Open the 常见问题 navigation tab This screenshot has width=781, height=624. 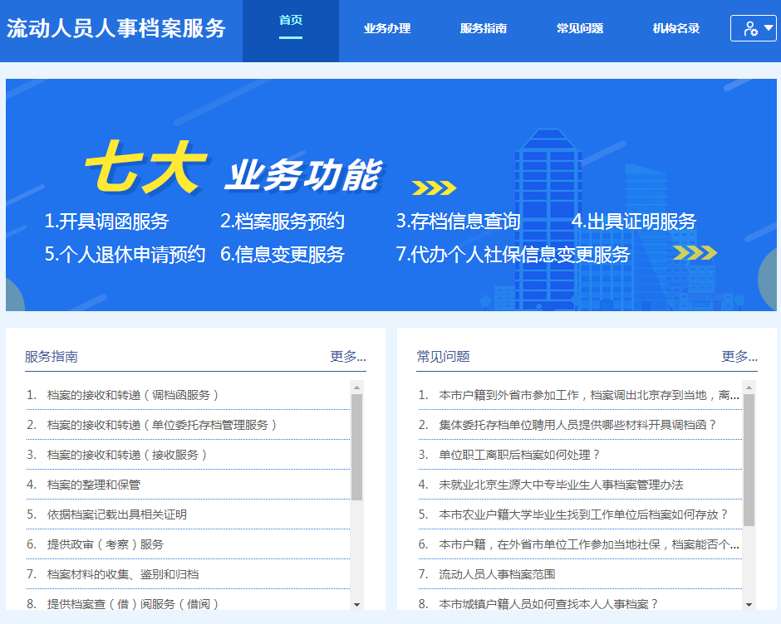[580, 28]
